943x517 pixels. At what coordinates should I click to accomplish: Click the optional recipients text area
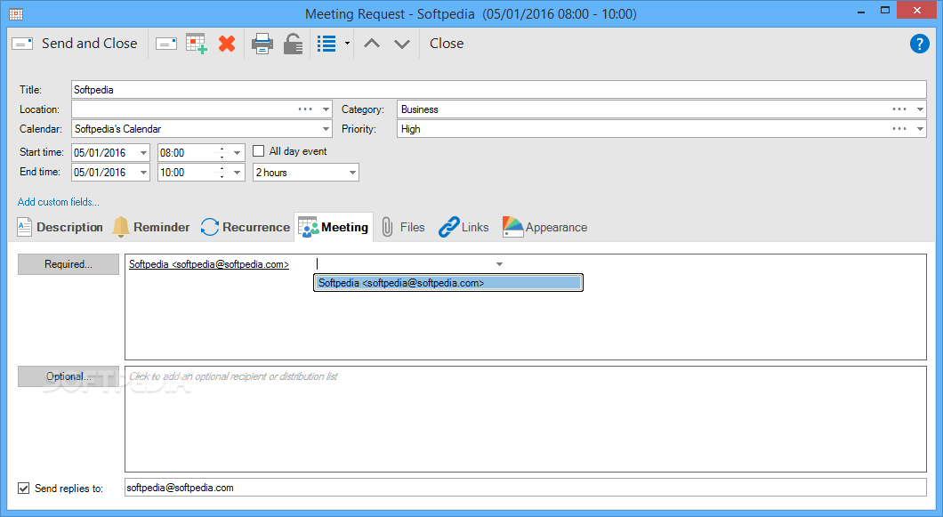tap(526, 419)
